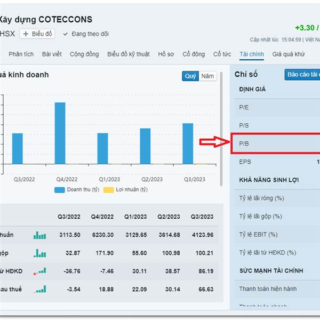Click Tỷ lệ EBIT (%) row
Screen dimensions: 320x320
pyautogui.click(x=277, y=235)
